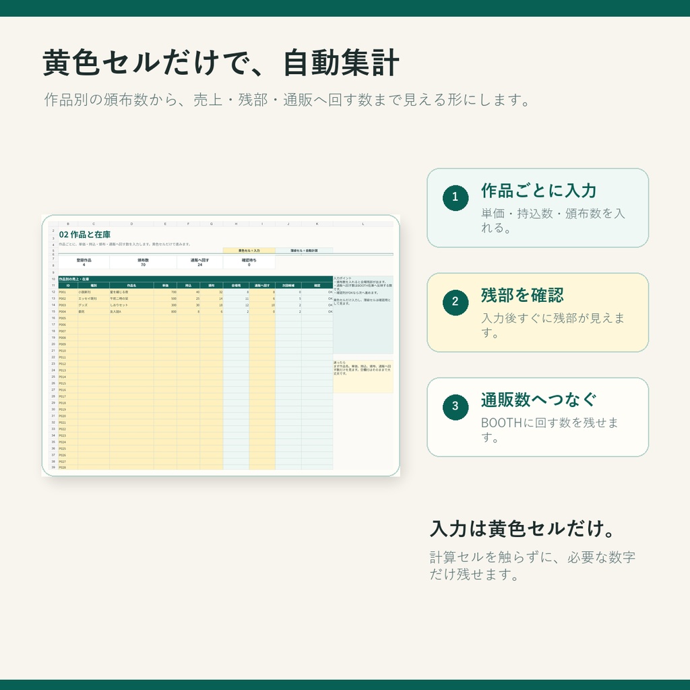Click the '星を綴じる夜' title cell

(x=131, y=292)
